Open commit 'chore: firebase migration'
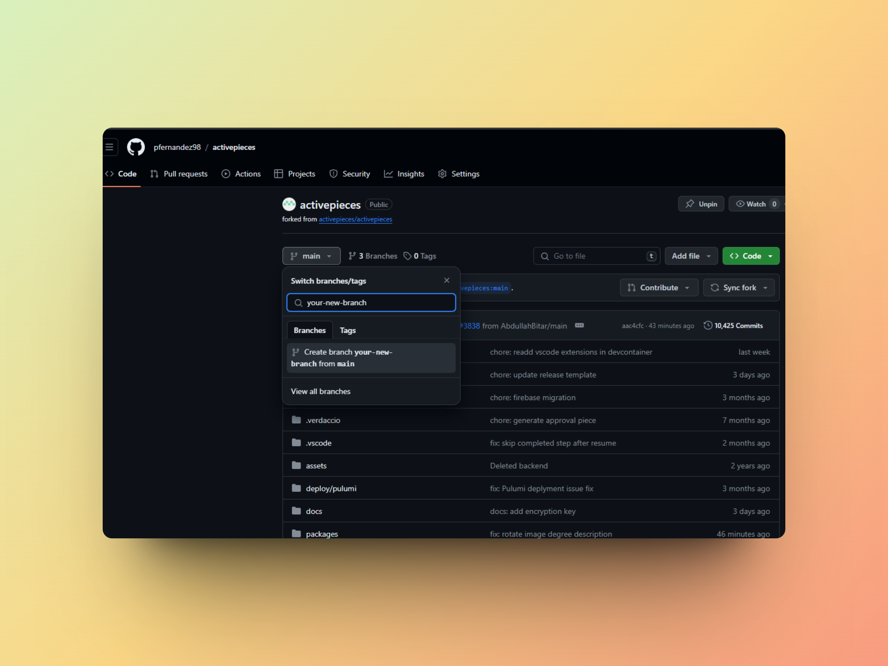Viewport: 888px width, 666px height. coord(533,398)
